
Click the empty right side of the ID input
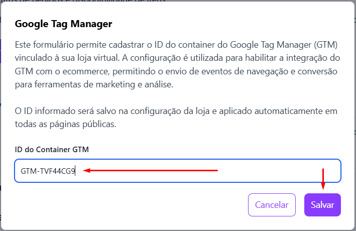281,171
